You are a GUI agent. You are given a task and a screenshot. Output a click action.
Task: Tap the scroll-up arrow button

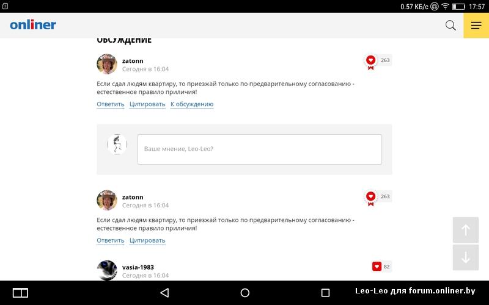tap(466, 230)
